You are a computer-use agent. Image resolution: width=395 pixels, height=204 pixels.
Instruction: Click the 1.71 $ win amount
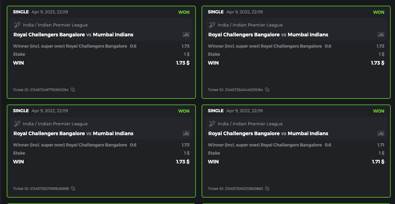pyautogui.click(x=378, y=162)
